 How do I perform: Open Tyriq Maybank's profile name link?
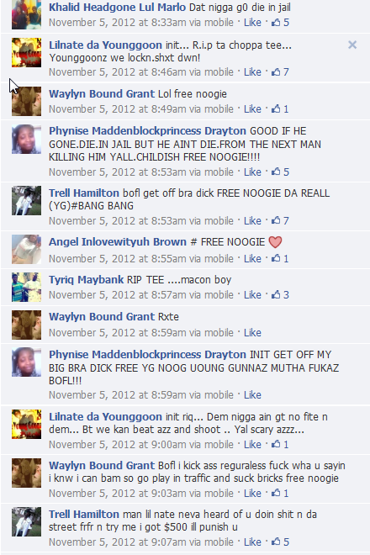pyautogui.click(x=87, y=280)
